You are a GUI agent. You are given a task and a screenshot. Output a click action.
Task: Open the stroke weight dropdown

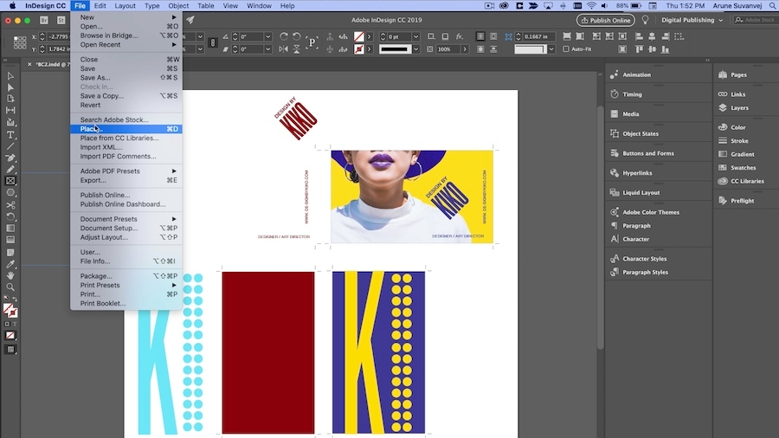(415, 36)
